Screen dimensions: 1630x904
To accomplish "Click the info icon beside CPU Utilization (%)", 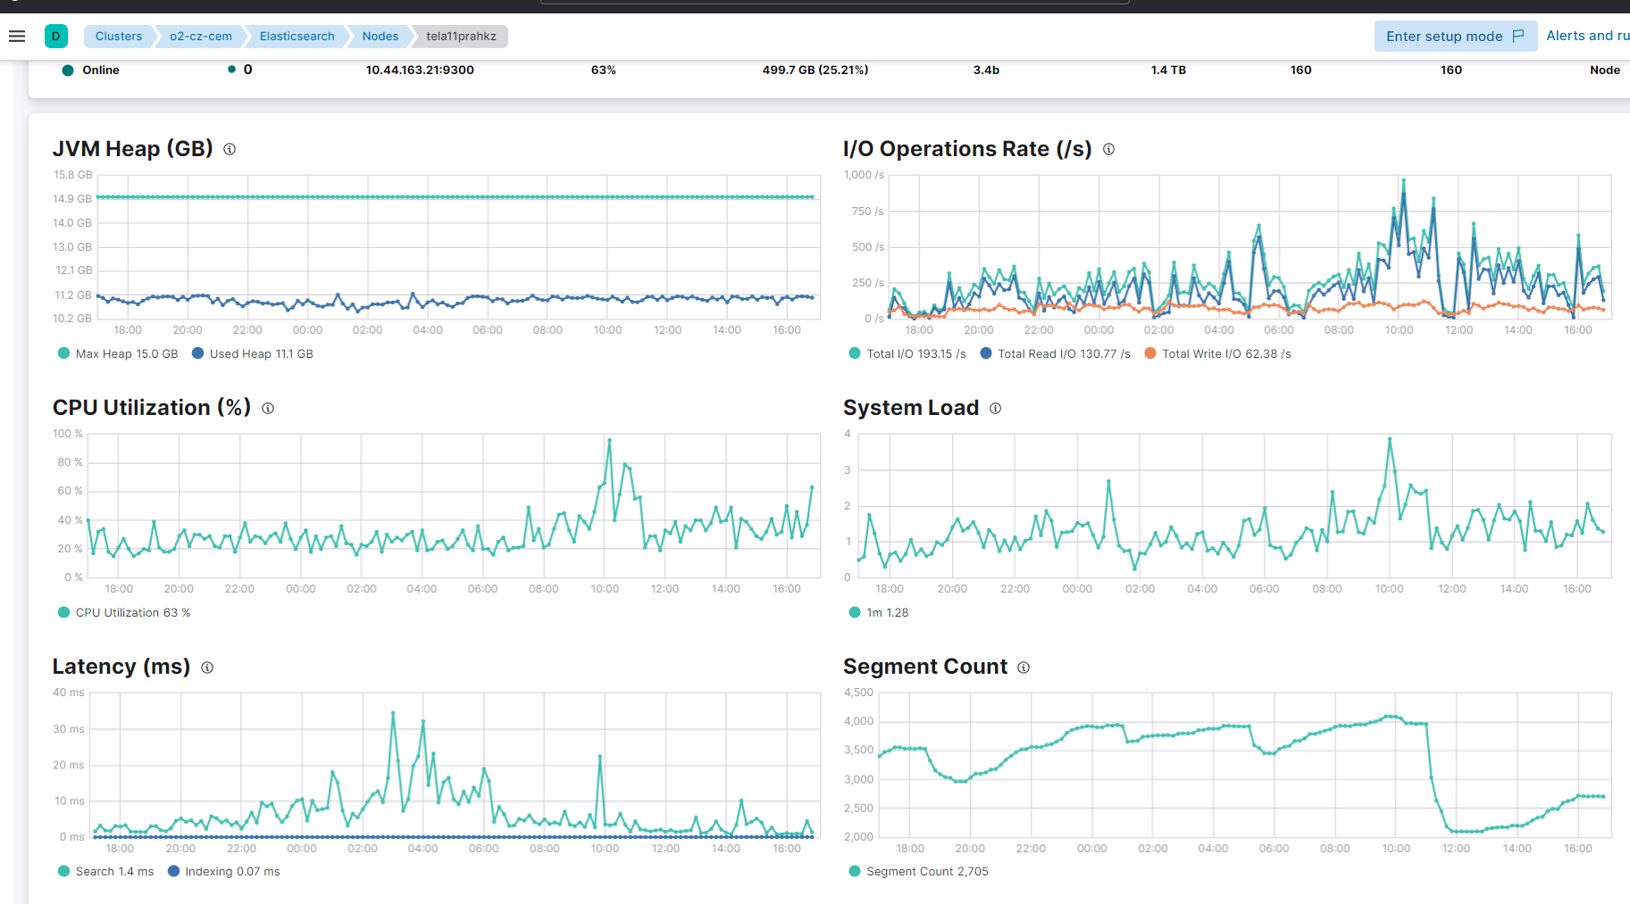I will point(267,408).
